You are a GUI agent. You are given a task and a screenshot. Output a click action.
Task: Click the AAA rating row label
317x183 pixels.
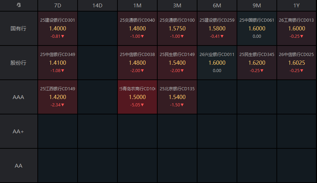pos(19,97)
